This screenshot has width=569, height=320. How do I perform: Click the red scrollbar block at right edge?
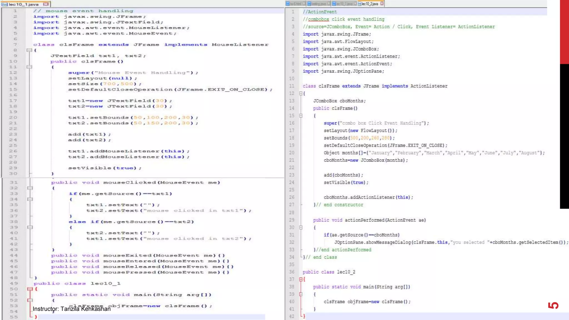(564, 32)
